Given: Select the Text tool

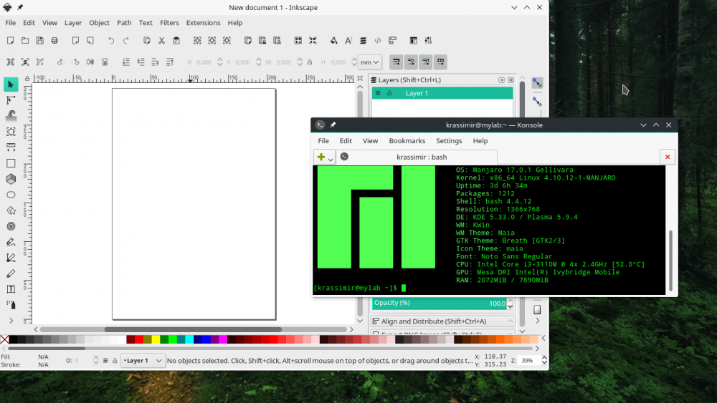Looking at the screenshot, I should tap(11, 289).
